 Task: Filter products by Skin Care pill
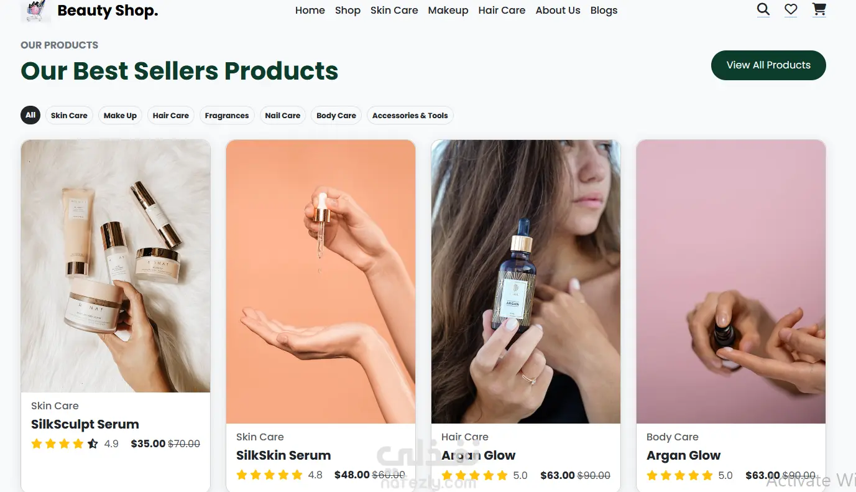point(69,115)
